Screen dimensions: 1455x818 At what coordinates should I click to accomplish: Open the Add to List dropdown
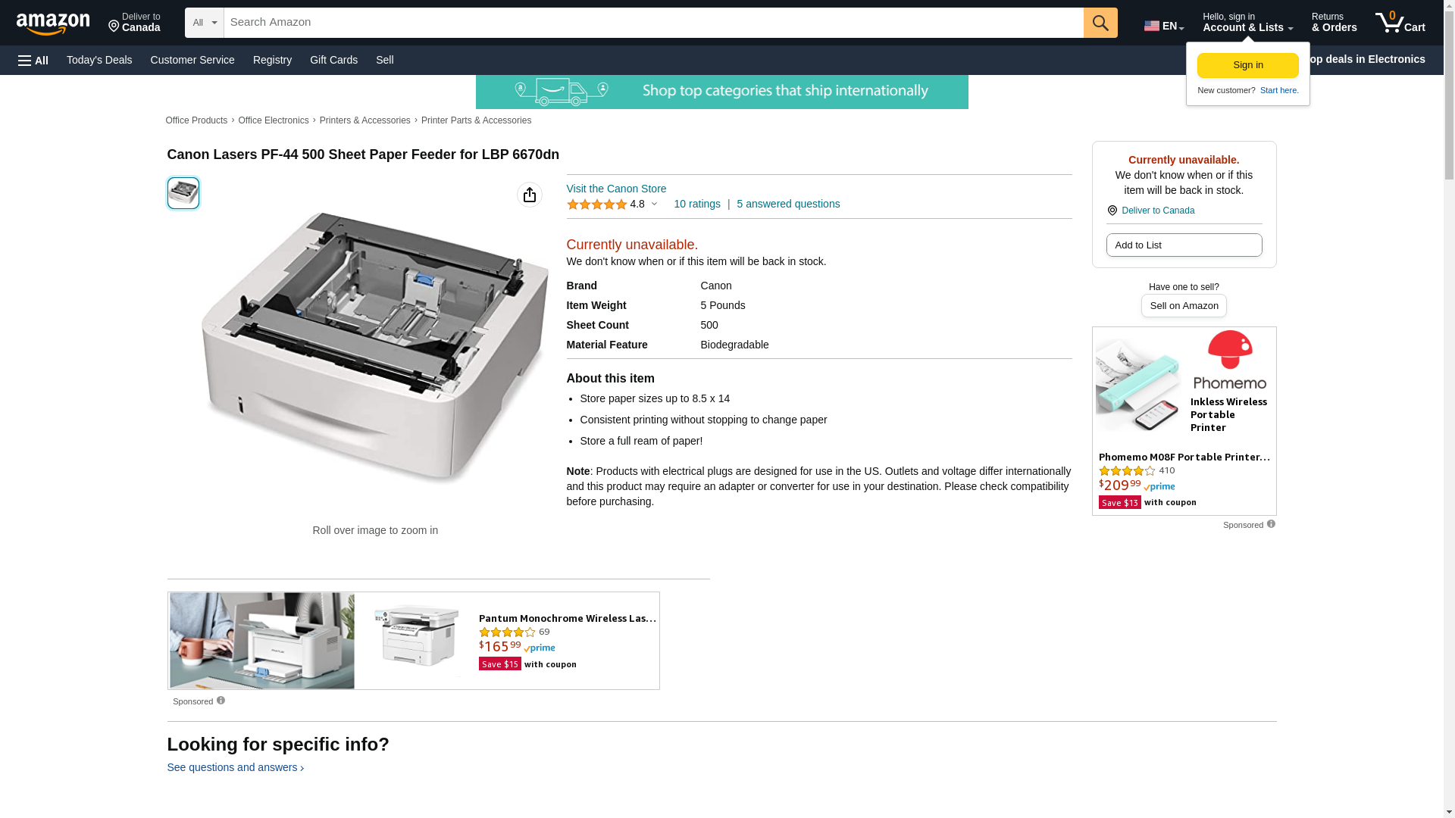[x=1184, y=245]
